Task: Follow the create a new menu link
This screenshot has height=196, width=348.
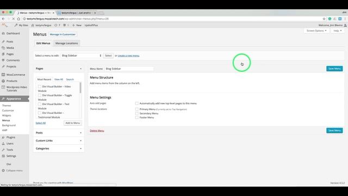Action: click(x=128, y=56)
